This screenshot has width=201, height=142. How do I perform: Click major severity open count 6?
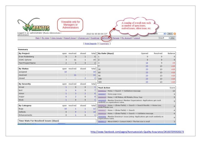point(66,97)
